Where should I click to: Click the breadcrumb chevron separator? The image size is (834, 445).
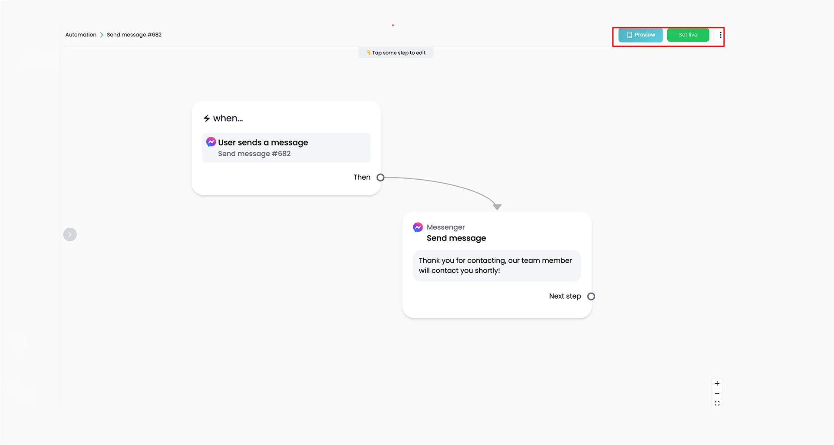point(102,35)
